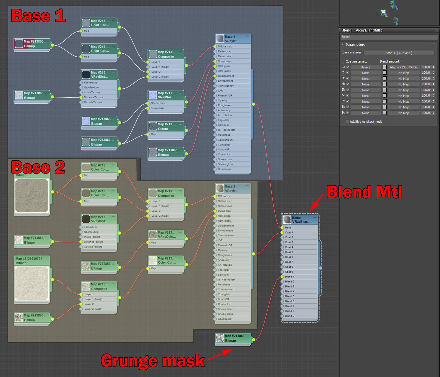This screenshot has width=440, height=377.
Task: Click the Base 1 VRayMtl node preview icon
Action: pos(220,39)
